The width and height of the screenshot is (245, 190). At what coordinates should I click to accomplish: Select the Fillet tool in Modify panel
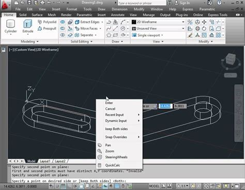click(218, 28)
